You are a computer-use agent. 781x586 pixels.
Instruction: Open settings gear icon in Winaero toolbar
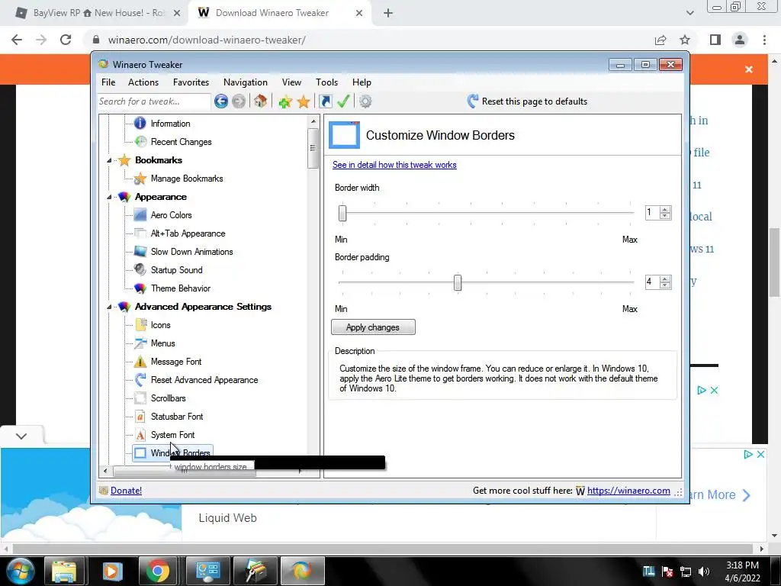[x=365, y=101]
